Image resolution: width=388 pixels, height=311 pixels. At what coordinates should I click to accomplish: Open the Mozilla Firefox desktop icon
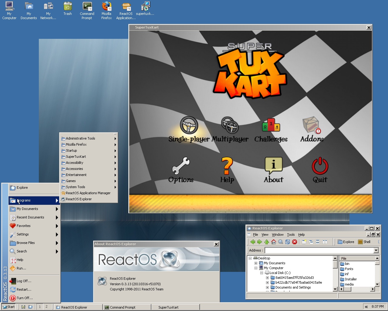coord(106,11)
